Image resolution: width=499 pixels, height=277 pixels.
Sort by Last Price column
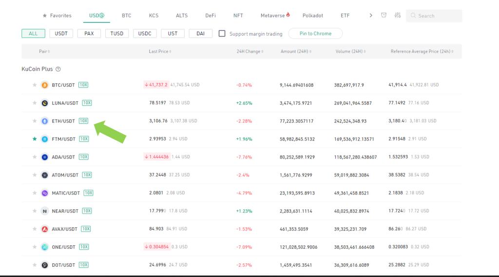click(160, 51)
